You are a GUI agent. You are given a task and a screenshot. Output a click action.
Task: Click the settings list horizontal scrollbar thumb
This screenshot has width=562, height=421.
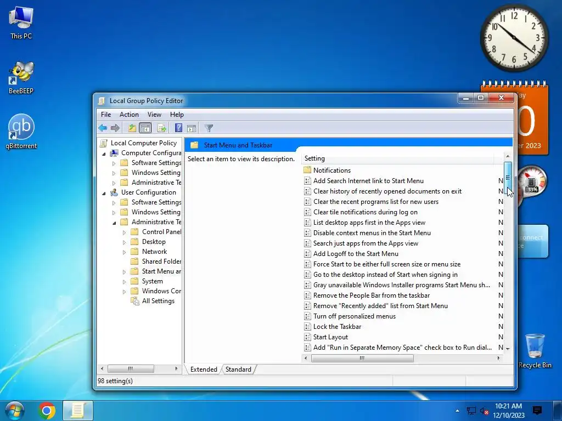(362, 358)
